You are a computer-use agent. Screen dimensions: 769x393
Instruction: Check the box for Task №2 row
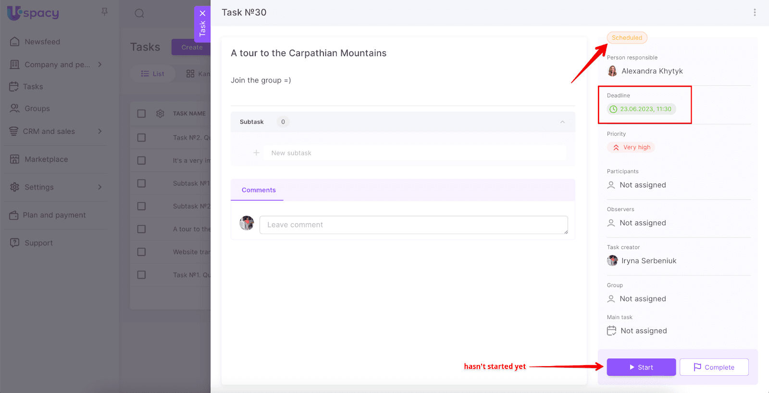click(x=141, y=138)
